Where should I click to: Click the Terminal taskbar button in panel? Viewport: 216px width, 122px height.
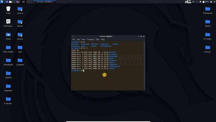coord(44,2)
